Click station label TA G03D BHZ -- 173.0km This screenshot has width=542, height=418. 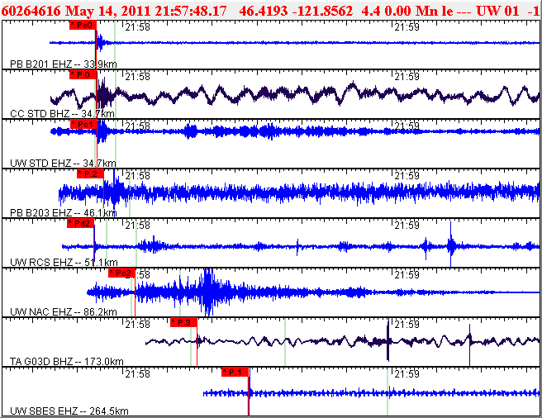click(67, 362)
